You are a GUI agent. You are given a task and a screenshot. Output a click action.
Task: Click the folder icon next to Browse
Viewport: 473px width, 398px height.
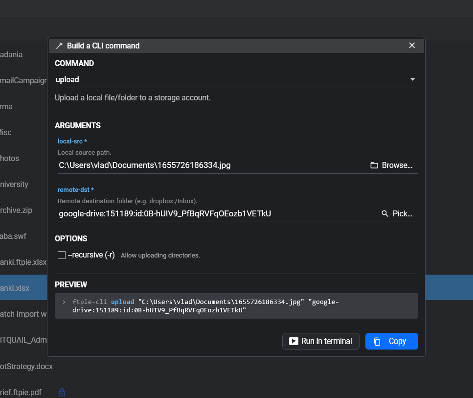click(x=374, y=165)
